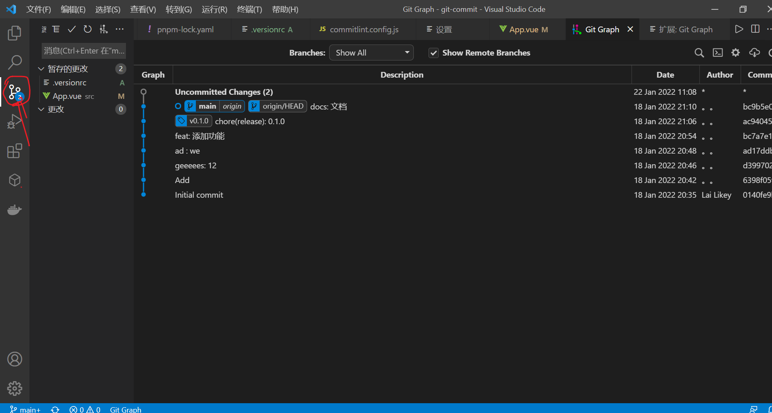
Task: Uncheck Show Remote Branches checkbox
Action: (x=433, y=53)
